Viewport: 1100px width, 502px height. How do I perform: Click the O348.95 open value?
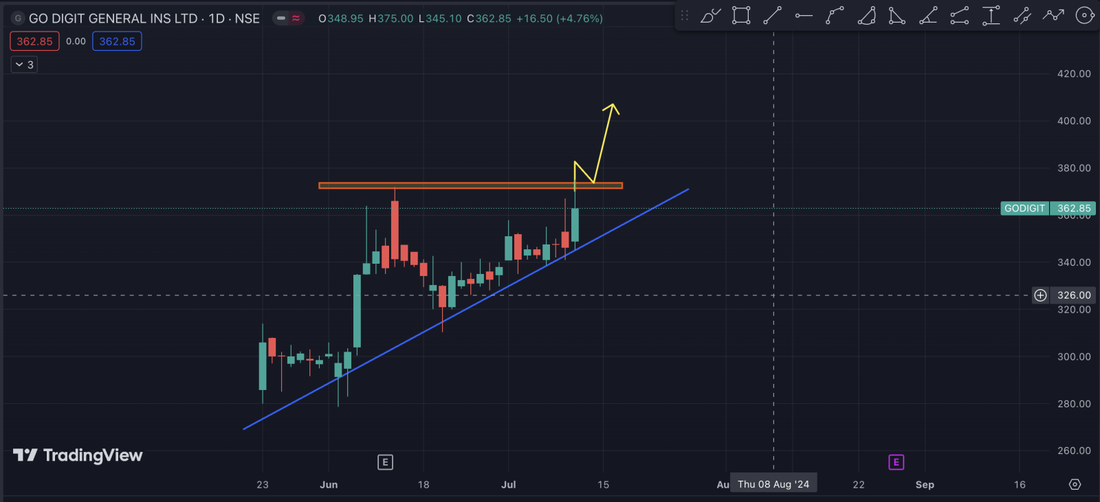pyautogui.click(x=341, y=19)
